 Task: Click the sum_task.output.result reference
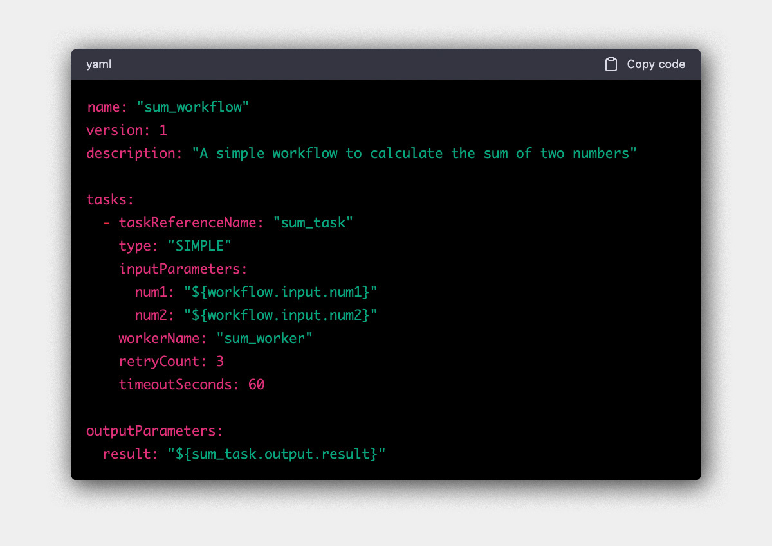click(x=277, y=454)
